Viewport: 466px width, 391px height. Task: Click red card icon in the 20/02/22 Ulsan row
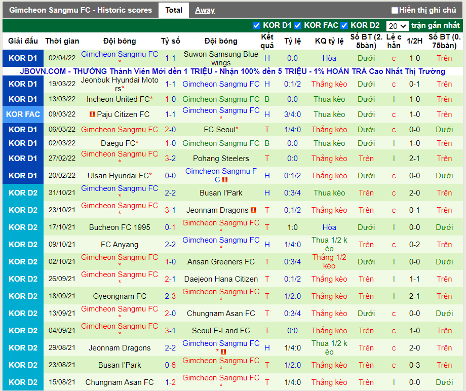[225, 179]
